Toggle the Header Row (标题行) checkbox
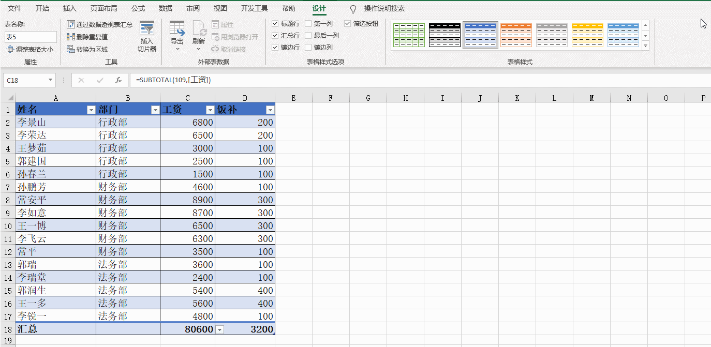 [275, 24]
